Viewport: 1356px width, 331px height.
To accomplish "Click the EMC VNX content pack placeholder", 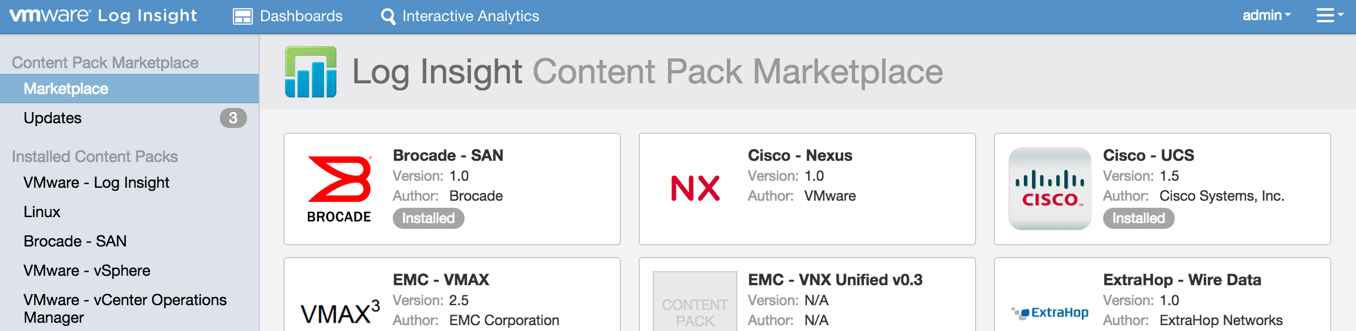I will click(694, 305).
